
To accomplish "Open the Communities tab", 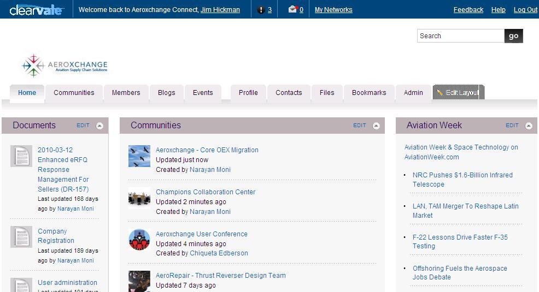I will [74, 93].
